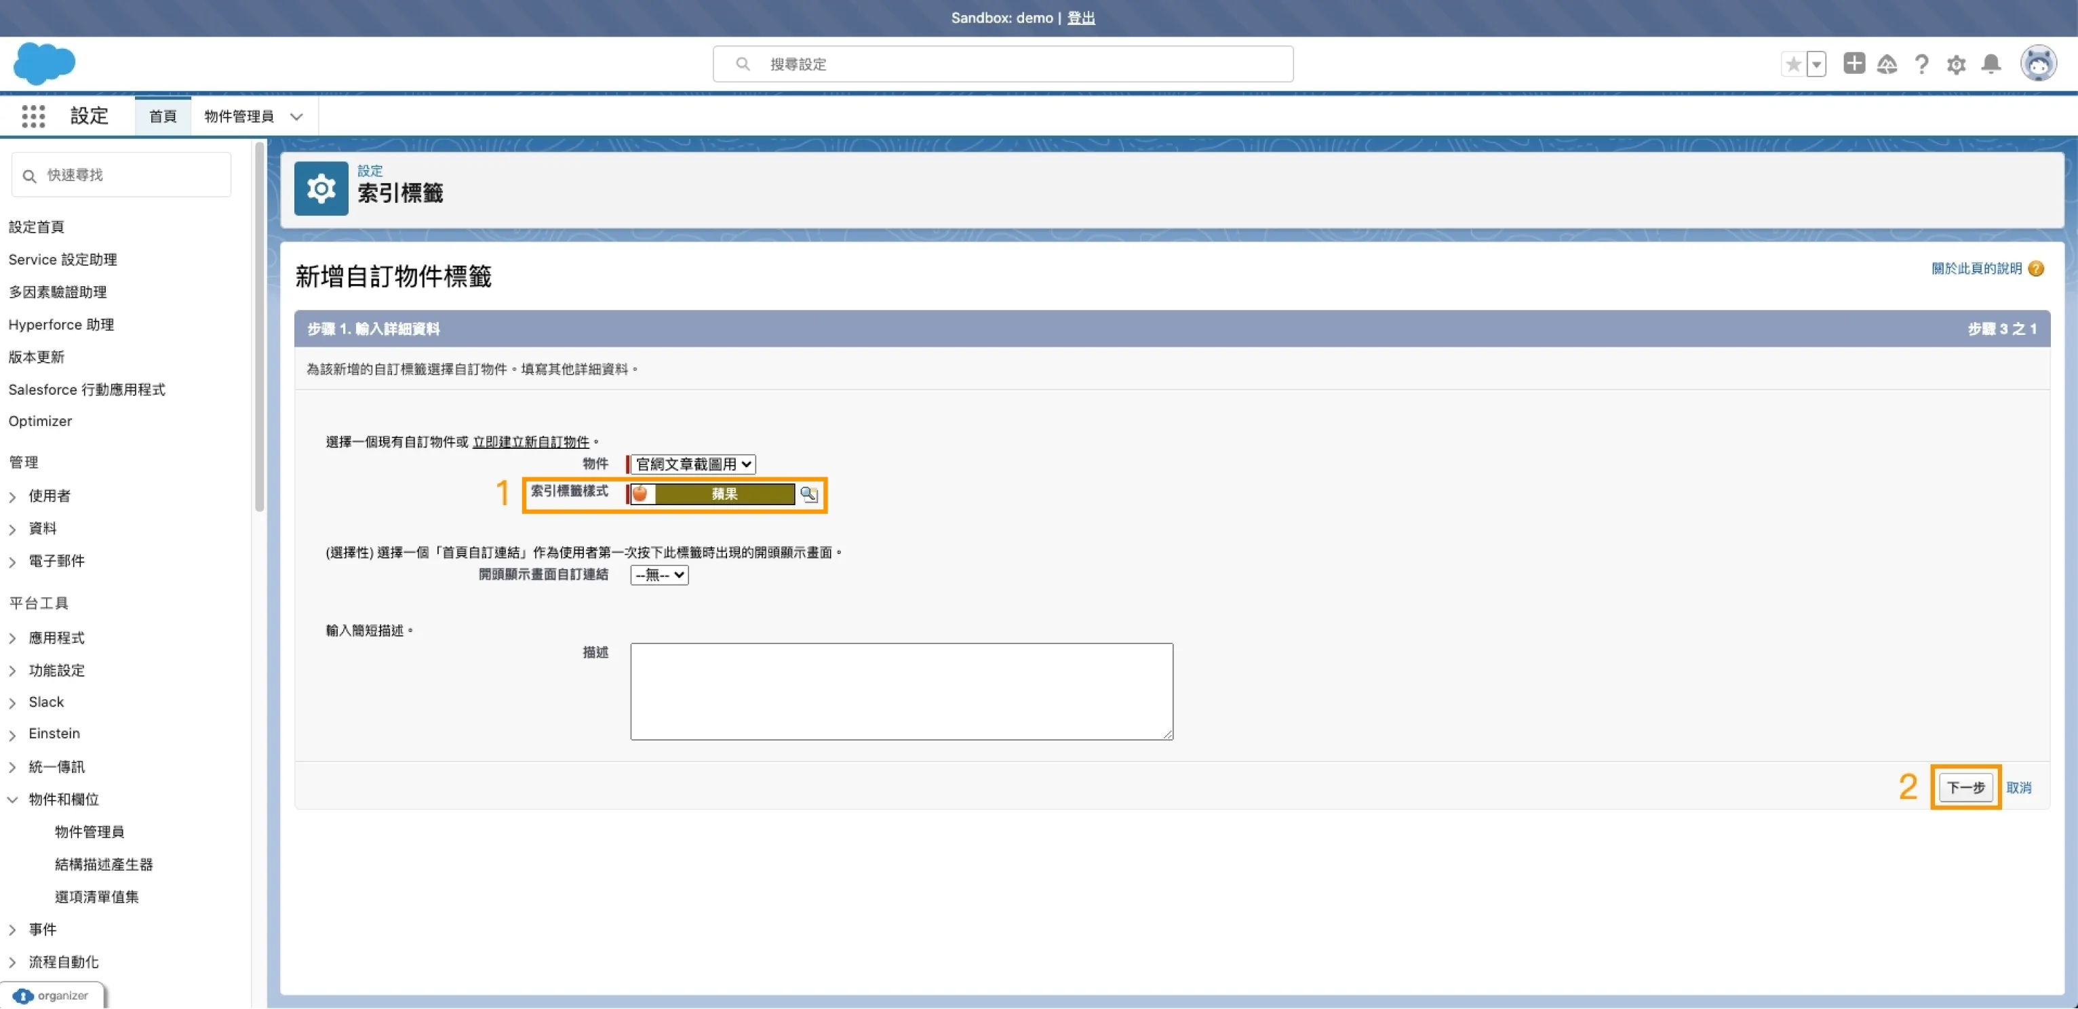Open the setup gear icon menu
2078x1009 pixels.
[1956, 64]
